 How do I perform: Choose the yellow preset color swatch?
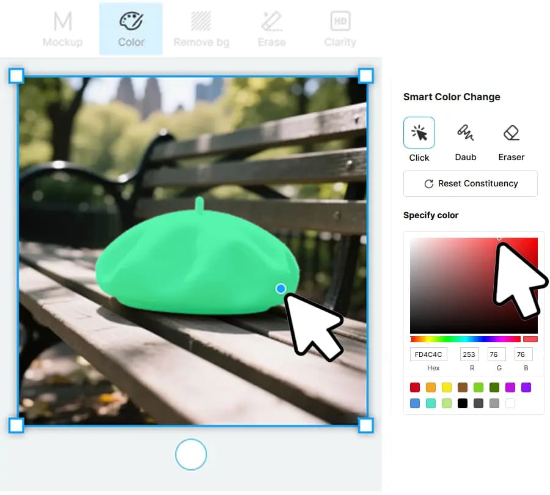click(447, 387)
